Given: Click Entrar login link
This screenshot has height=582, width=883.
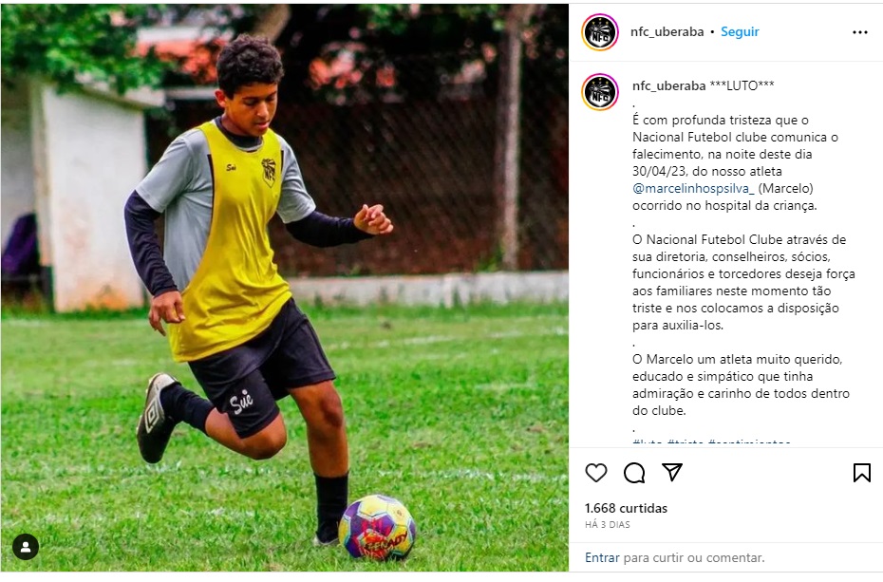Looking at the screenshot, I should [x=602, y=558].
